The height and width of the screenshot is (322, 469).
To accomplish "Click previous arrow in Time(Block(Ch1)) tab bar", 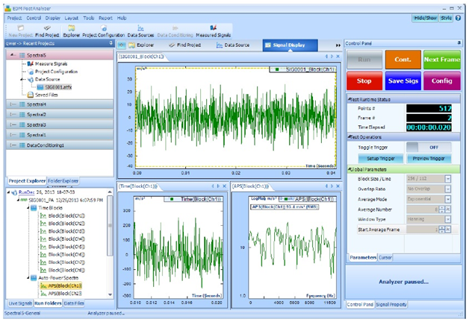I will point(213,186).
